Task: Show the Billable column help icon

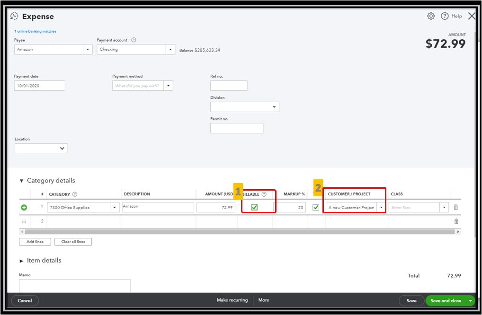Action: [x=264, y=194]
